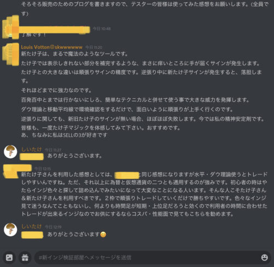
Task: Click the yellow-masked username posted at 今日 10:48
Action: click(54, 30)
